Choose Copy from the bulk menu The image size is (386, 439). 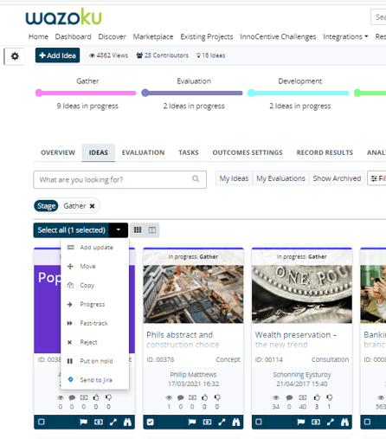click(95, 285)
